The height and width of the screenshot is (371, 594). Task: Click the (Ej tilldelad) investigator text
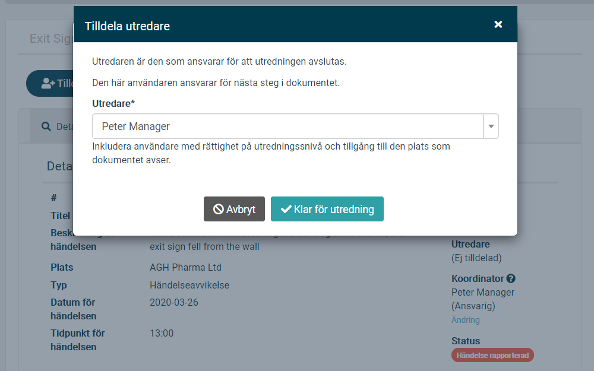[476, 258]
